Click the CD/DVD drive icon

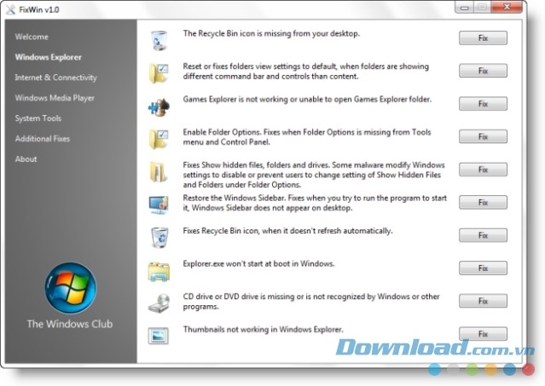[x=159, y=303]
